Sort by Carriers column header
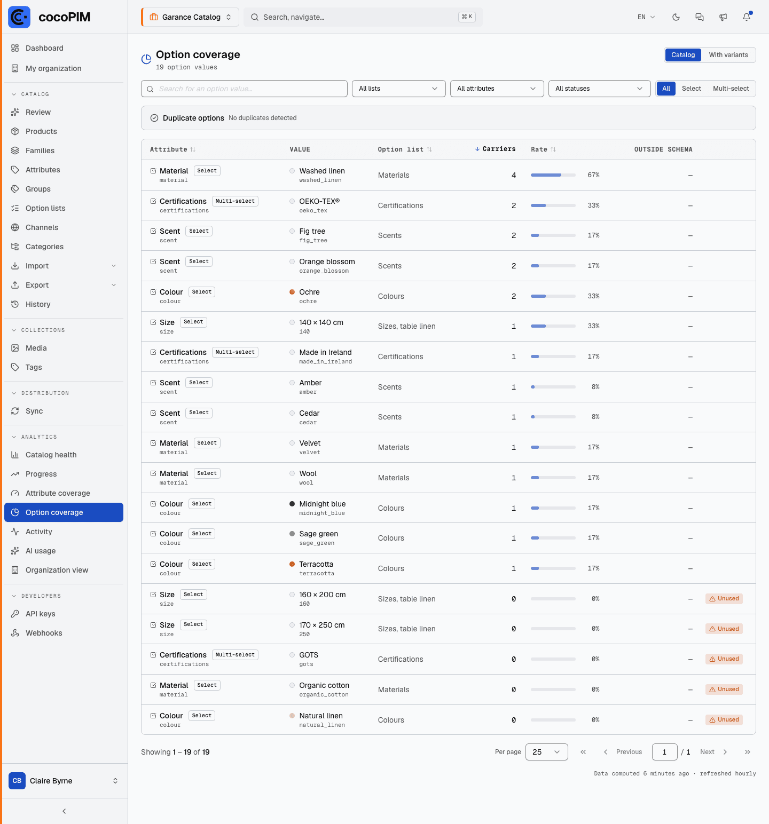The height and width of the screenshot is (824, 769). [495, 149]
